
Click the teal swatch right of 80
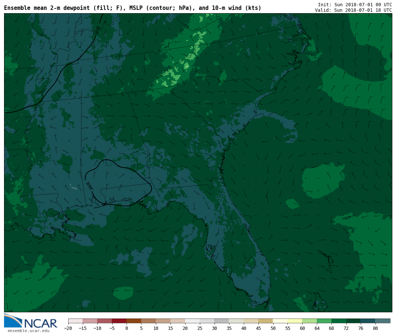click(383, 321)
